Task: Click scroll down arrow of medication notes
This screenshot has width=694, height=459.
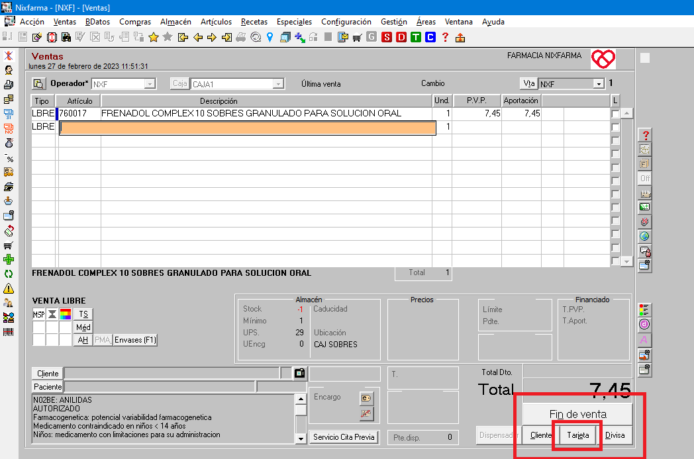Action: 301,438
